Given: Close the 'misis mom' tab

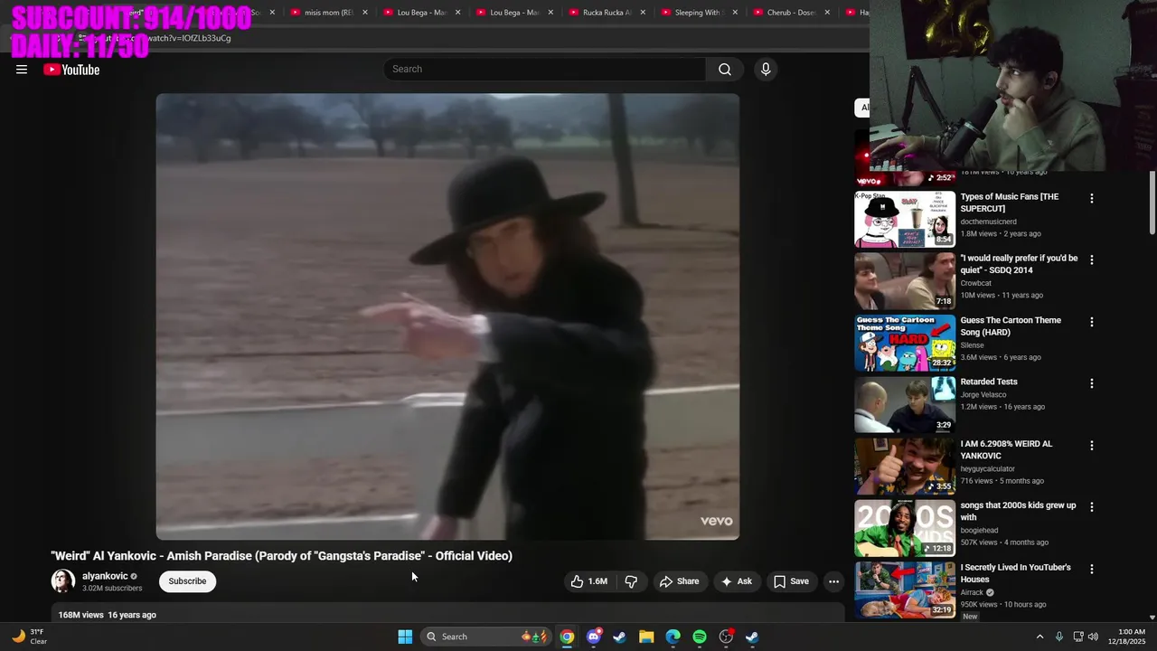Looking at the screenshot, I should point(365,13).
